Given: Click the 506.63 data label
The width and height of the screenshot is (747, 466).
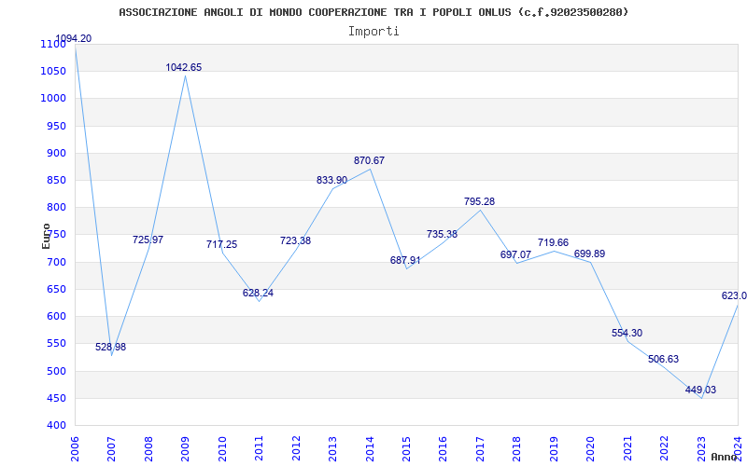Looking at the screenshot, I should click(663, 359).
